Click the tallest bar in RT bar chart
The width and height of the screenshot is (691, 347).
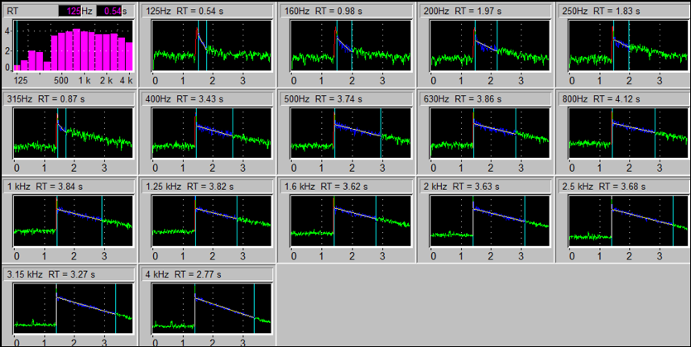pos(76,50)
